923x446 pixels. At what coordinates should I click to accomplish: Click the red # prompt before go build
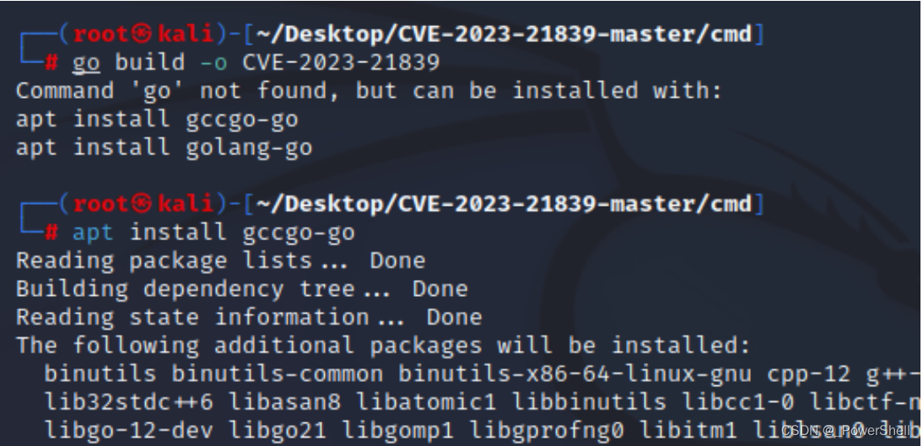pos(51,62)
